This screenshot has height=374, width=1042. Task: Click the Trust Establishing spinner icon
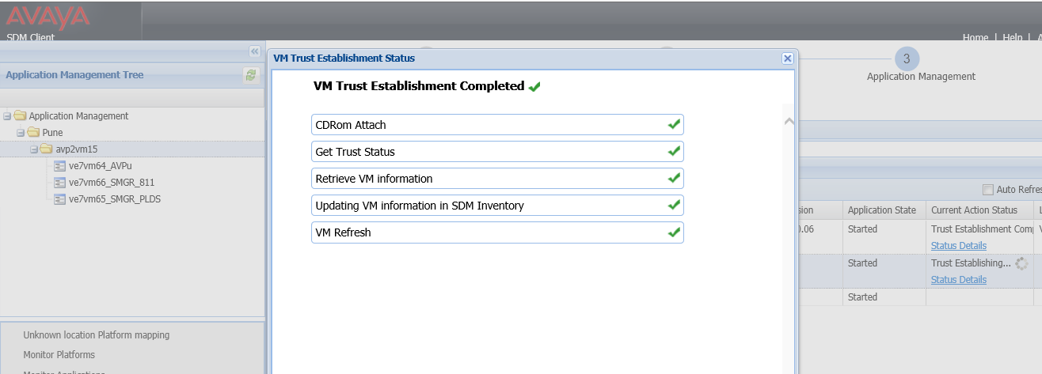1021,263
